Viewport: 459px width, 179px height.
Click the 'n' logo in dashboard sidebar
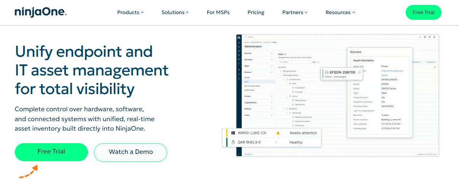[239, 38]
